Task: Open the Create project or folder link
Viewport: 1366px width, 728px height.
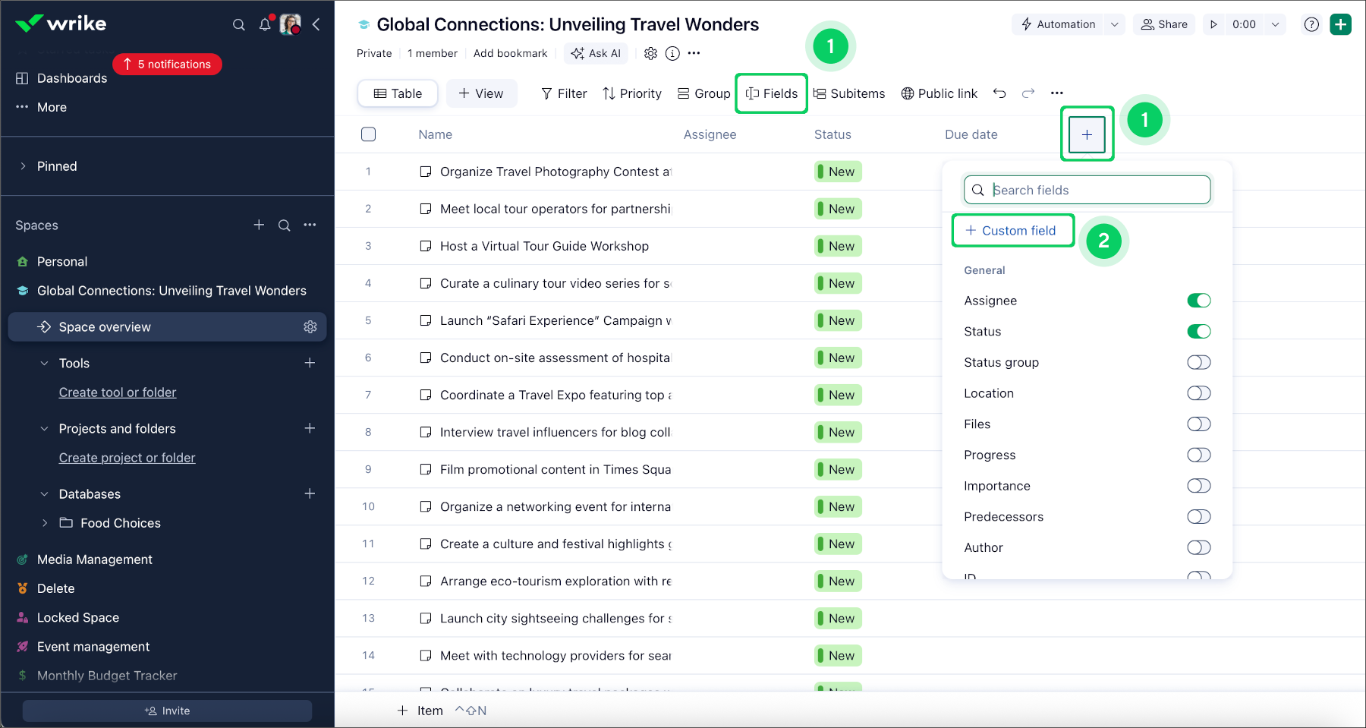Action: click(x=127, y=458)
